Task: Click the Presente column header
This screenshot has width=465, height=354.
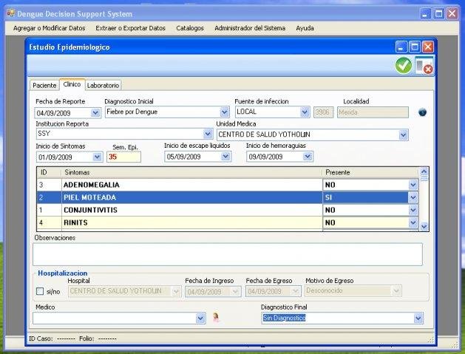Action: click(x=370, y=172)
